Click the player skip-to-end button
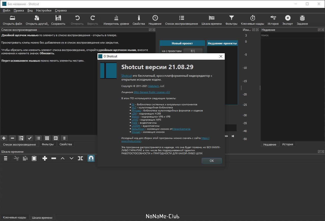The image size is (325, 221). (233, 136)
